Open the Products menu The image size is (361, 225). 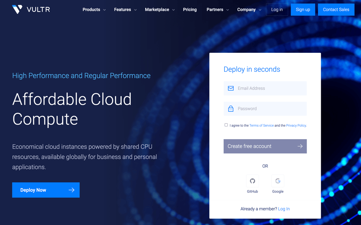[x=91, y=10]
